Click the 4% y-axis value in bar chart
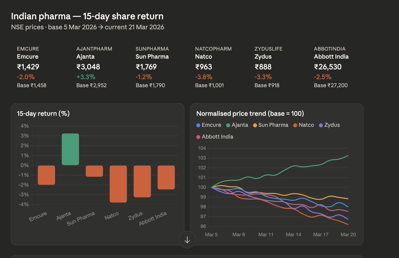The width and height of the screenshot is (399, 258). click(x=25, y=126)
